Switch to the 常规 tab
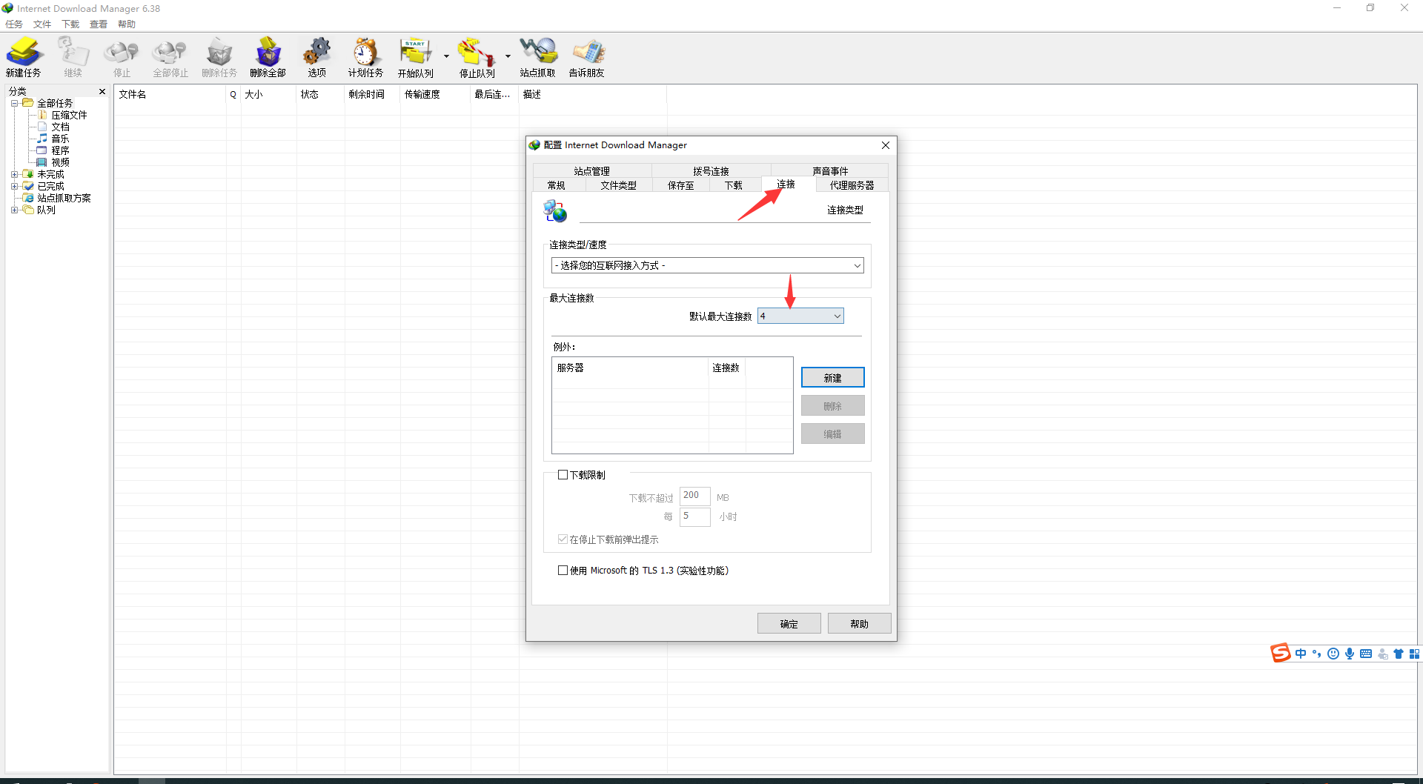This screenshot has height=784, width=1423. coord(556,185)
